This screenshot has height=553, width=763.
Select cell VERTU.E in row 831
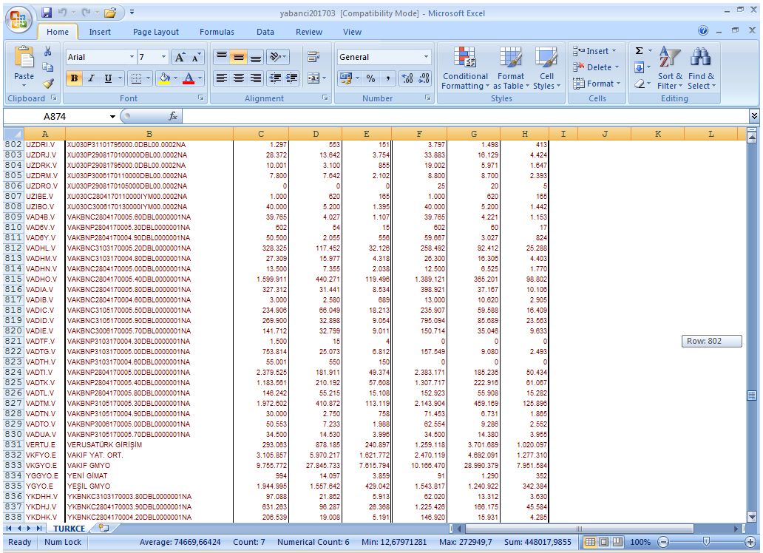click(x=44, y=444)
